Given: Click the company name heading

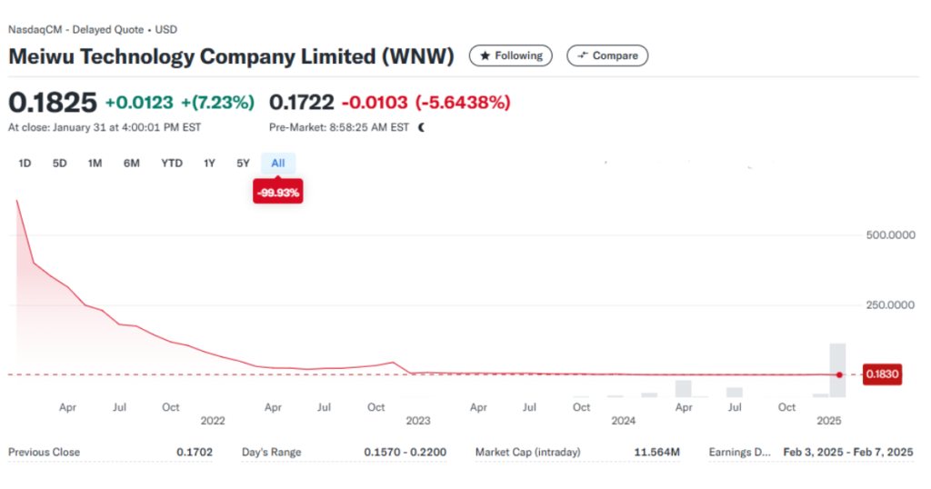Looking at the screenshot, I should click(x=231, y=56).
